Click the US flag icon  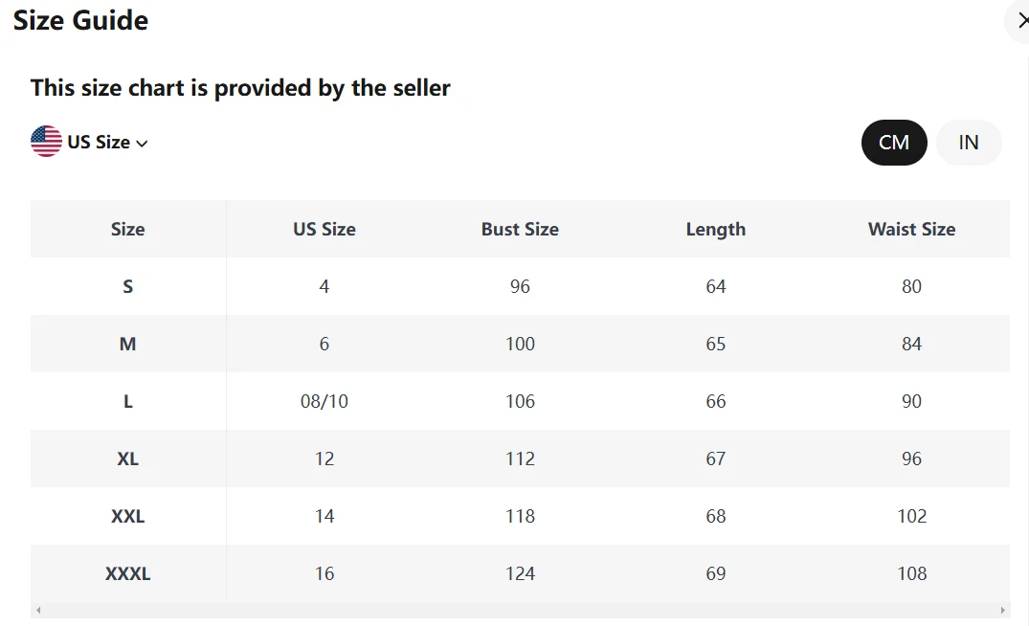tap(46, 141)
